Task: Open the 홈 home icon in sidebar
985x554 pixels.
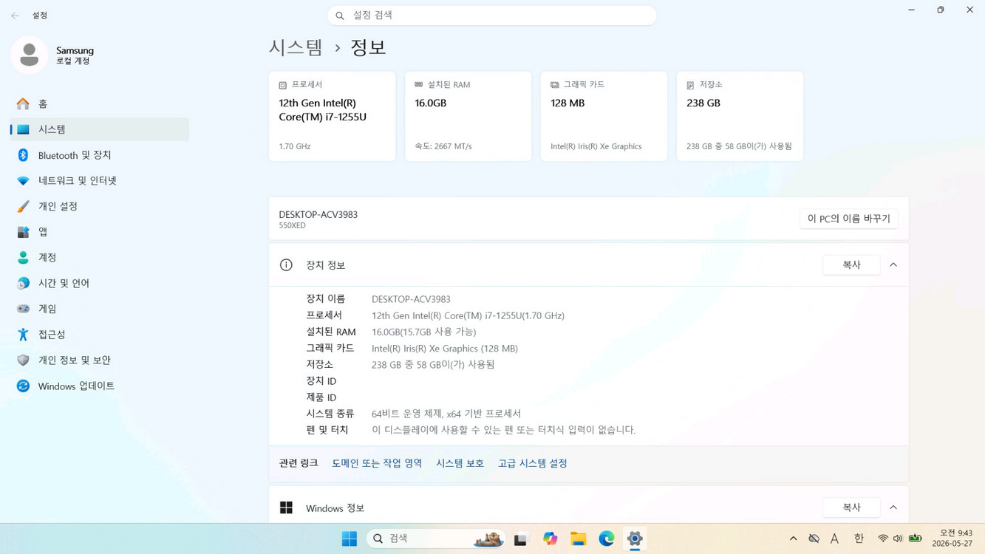Action: click(24, 104)
